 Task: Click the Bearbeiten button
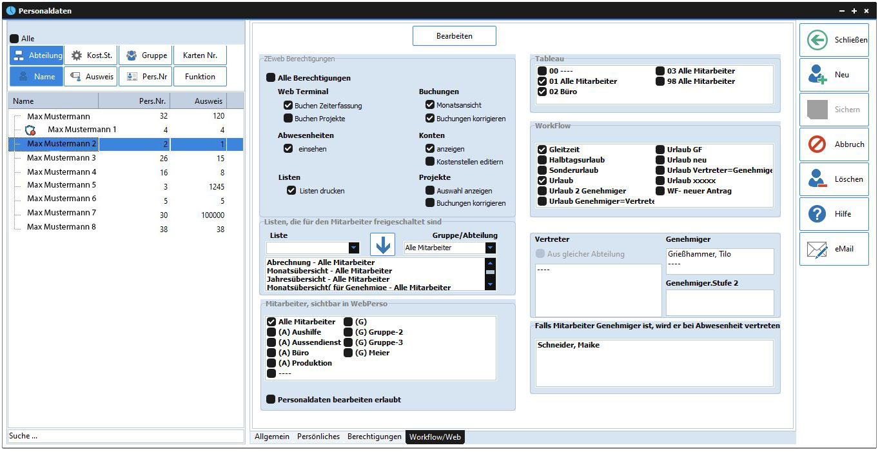454,36
